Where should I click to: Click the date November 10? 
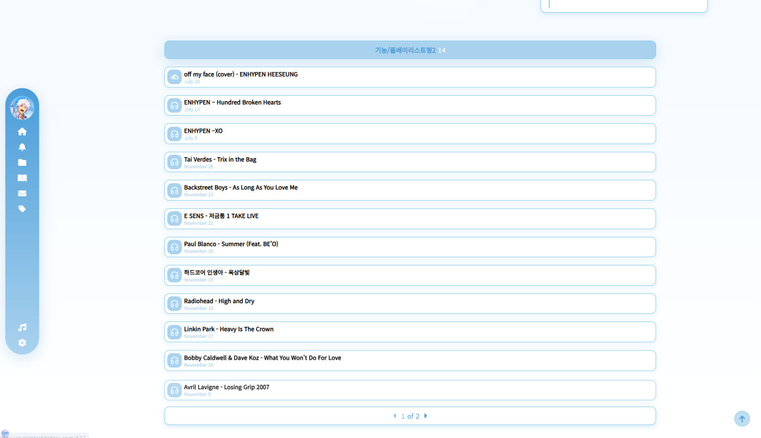(x=199, y=365)
